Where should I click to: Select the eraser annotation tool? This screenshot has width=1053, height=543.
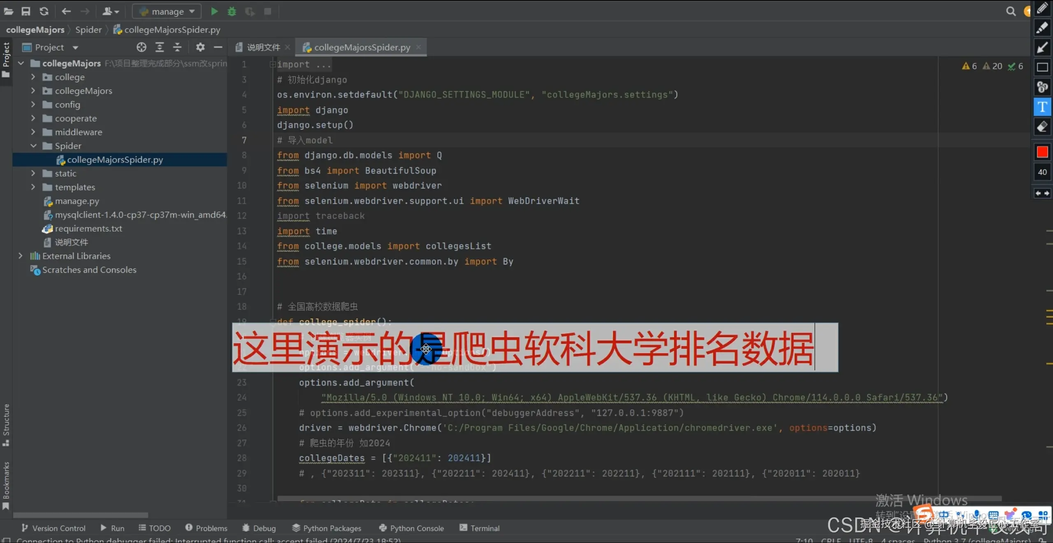1042,127
